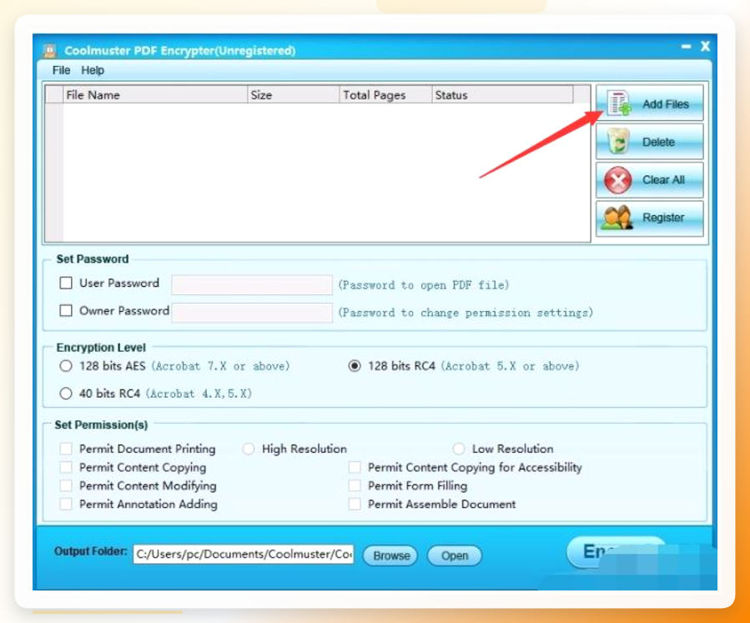750x623 pixels.
Task: Select the Low Resolution radio button
Action: click(459, 449)
